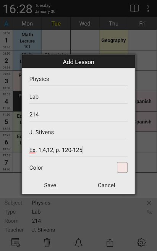
Task: Save the new lesson
Action: (x=50, y=185)
